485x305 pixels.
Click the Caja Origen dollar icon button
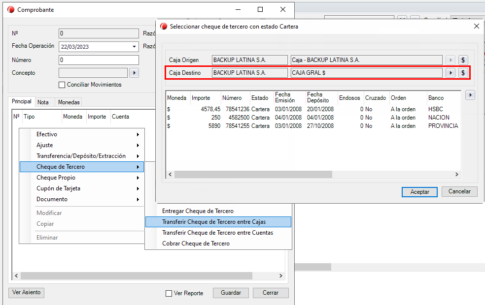463,60
